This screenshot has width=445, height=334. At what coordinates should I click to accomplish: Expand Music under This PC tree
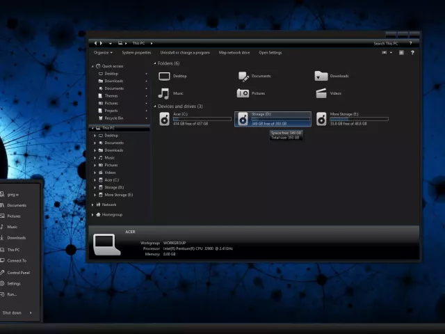(x=95, y=158)
